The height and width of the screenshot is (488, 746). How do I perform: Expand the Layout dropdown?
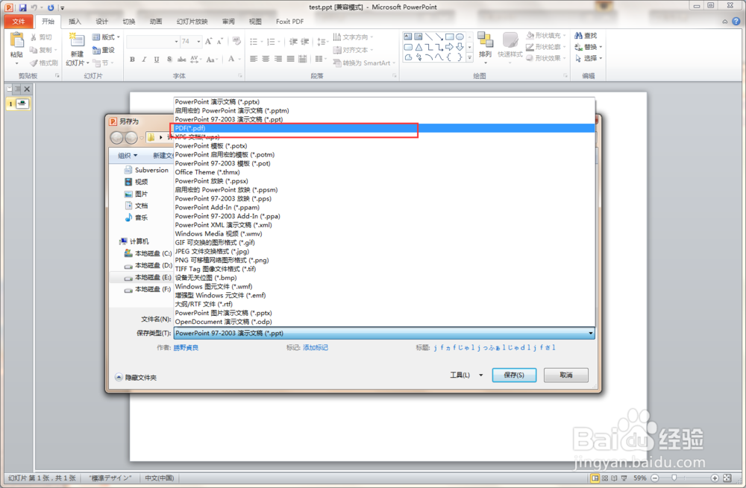tap(106, 37)
